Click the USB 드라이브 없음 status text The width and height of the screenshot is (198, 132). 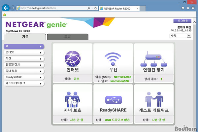click(x=117, y=120)
